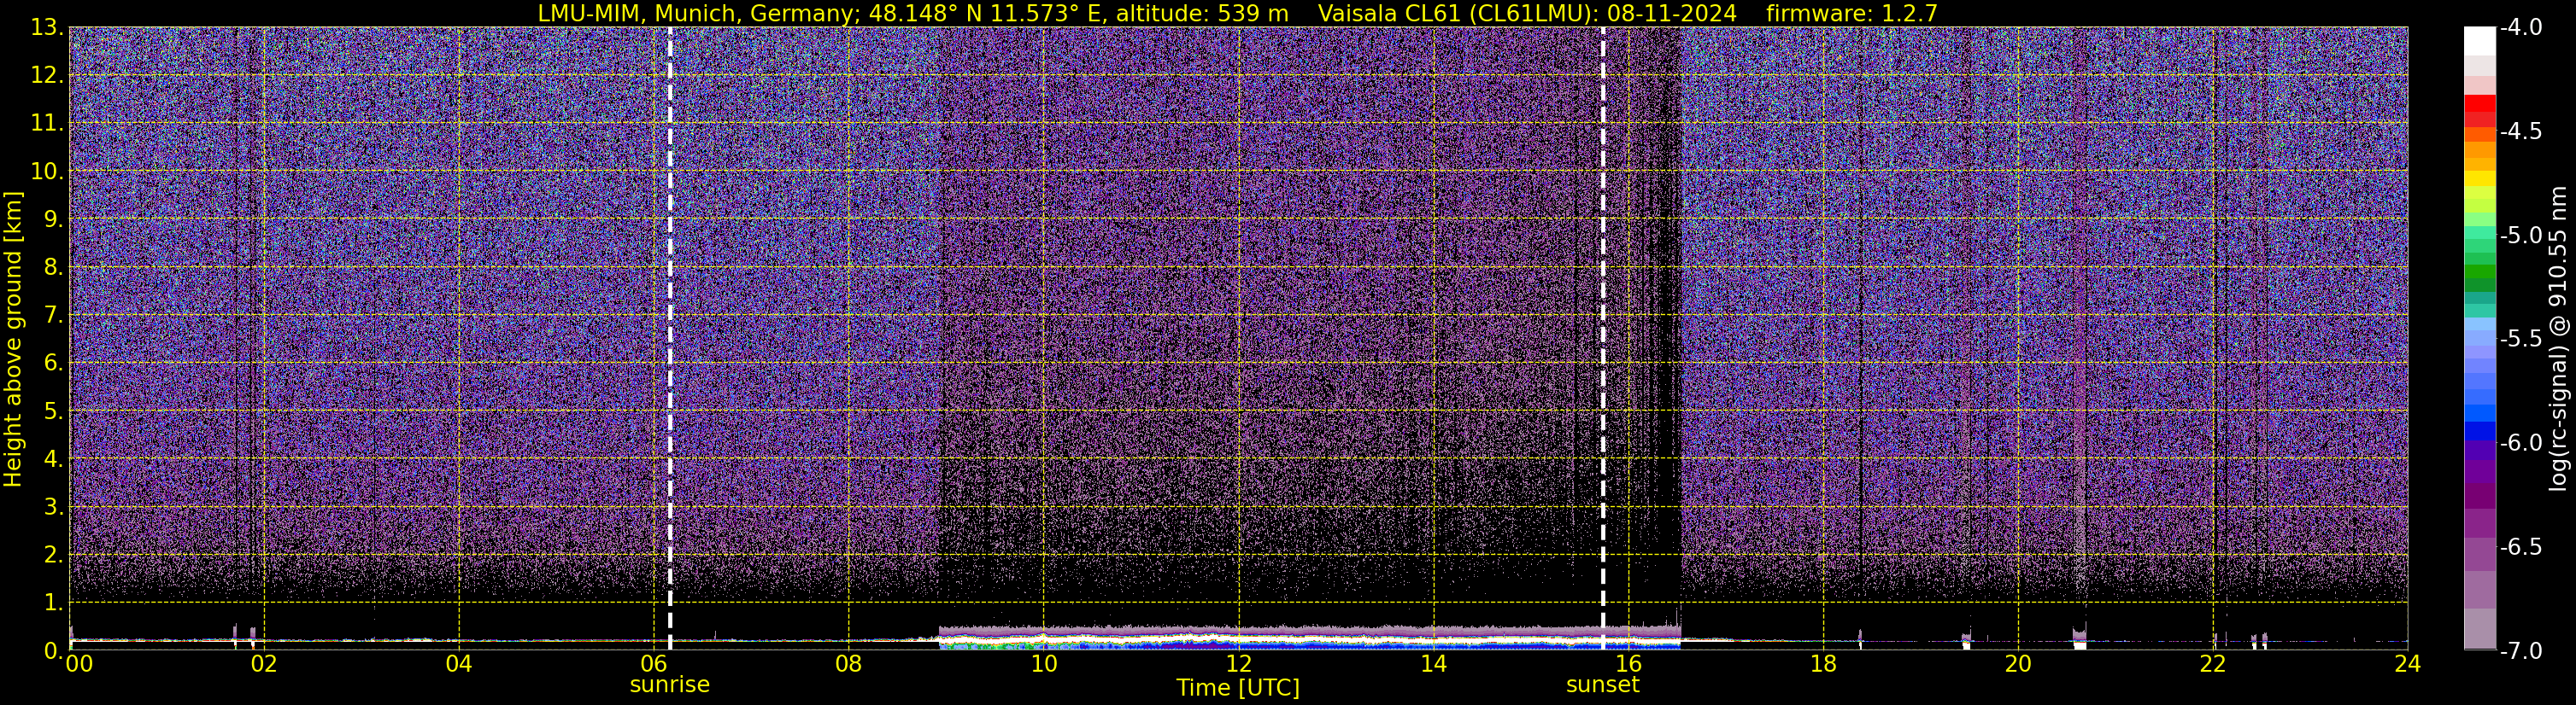Select the 'sunrise' label below the time axis

click(669, 685)
